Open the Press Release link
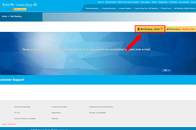 coord(145,2)
